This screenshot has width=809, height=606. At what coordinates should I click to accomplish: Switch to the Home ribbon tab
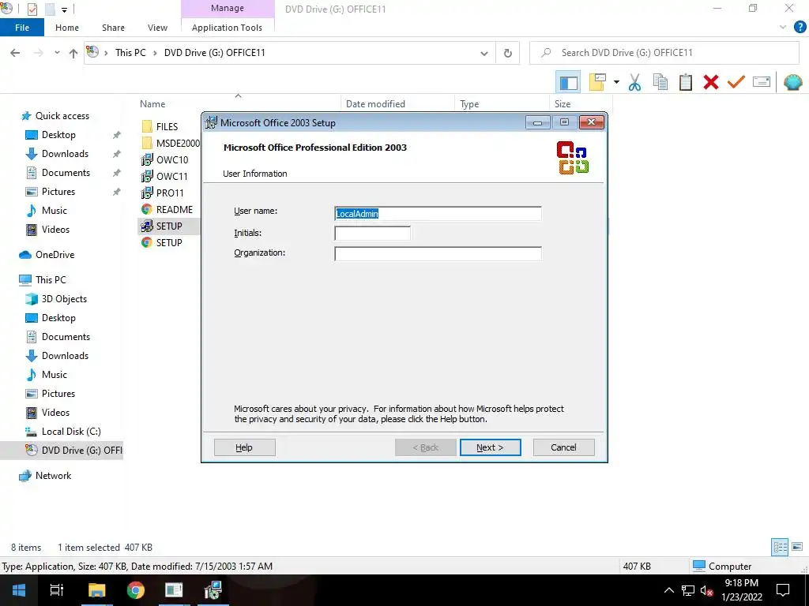[67, 28]
